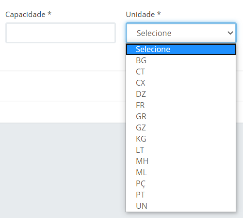Choose PT from the unit list

point(181,195)
